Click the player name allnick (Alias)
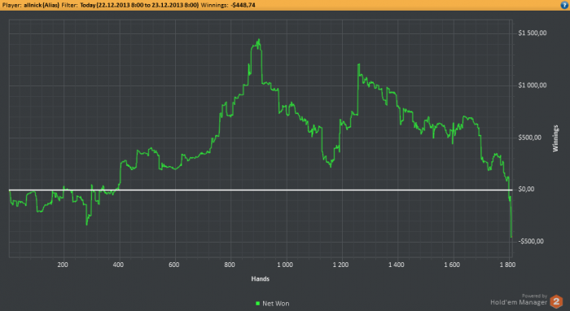570x311 pixels. (42, 5)
